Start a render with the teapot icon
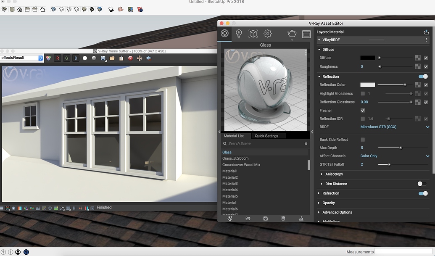This screenshot has width=435, height=256. tap(292, 34)
